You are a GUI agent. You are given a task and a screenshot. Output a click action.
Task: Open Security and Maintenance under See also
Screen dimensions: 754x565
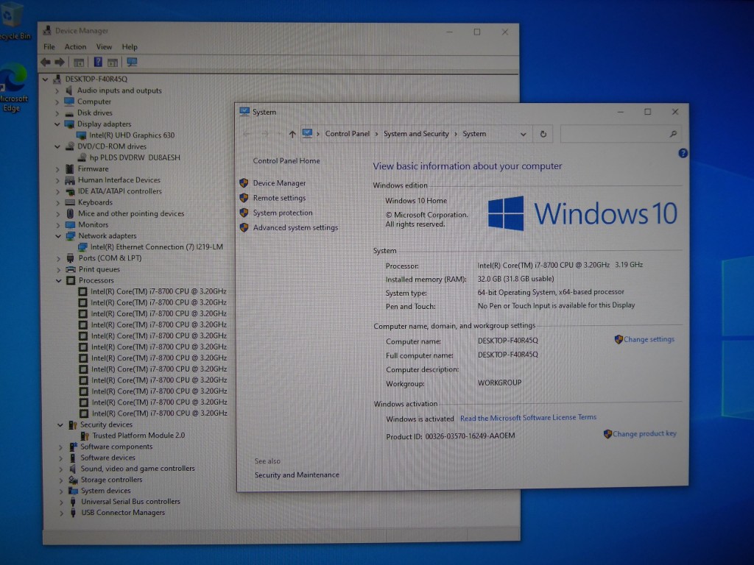(297, 475)
